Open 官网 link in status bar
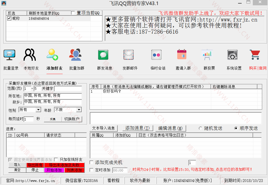 point(30,180)
